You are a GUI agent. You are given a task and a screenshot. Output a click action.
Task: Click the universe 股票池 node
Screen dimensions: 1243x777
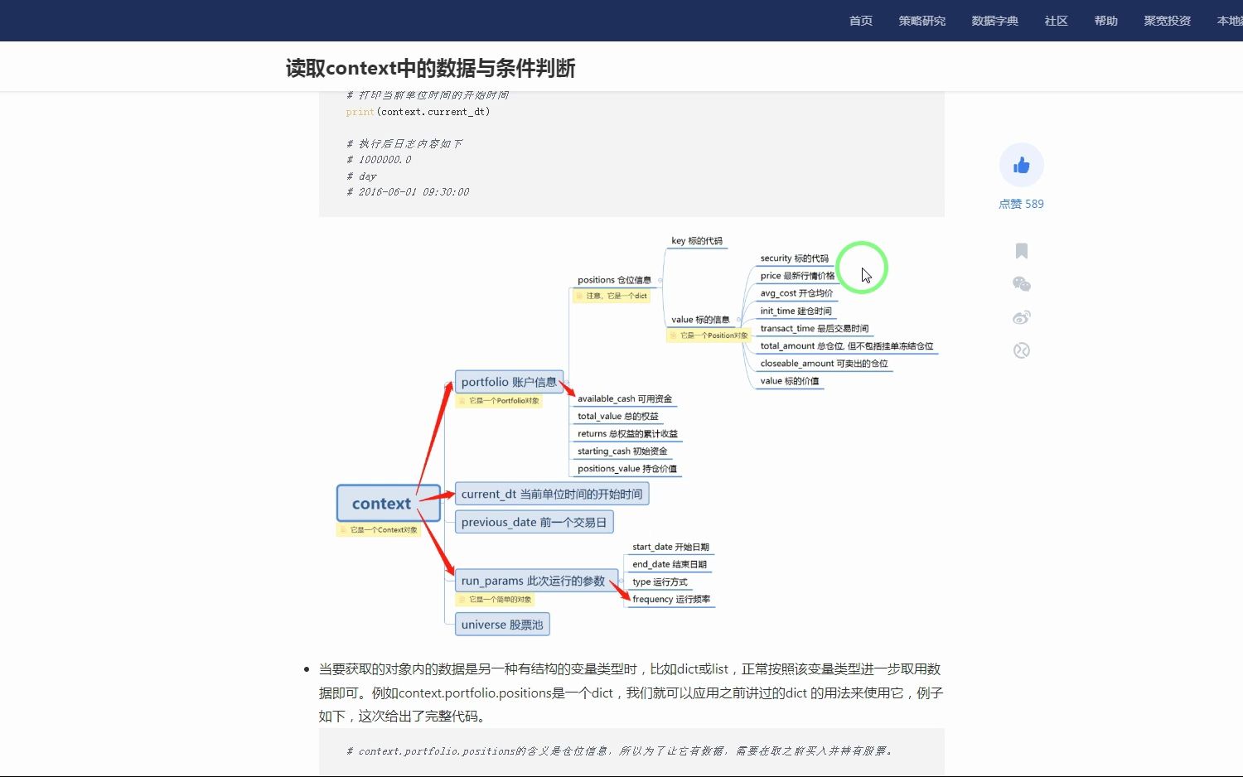[x=502, y=625]
